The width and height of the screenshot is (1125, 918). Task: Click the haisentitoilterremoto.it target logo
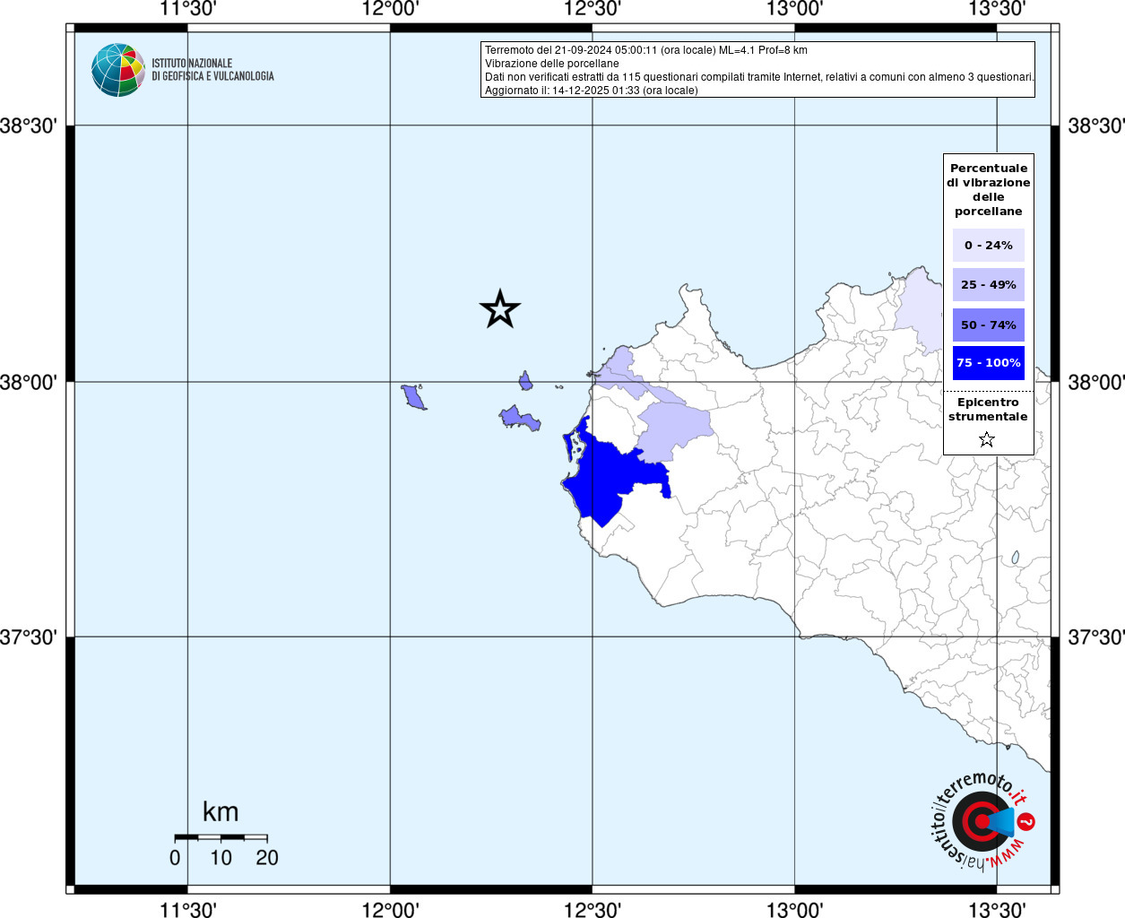click(982, 821)
